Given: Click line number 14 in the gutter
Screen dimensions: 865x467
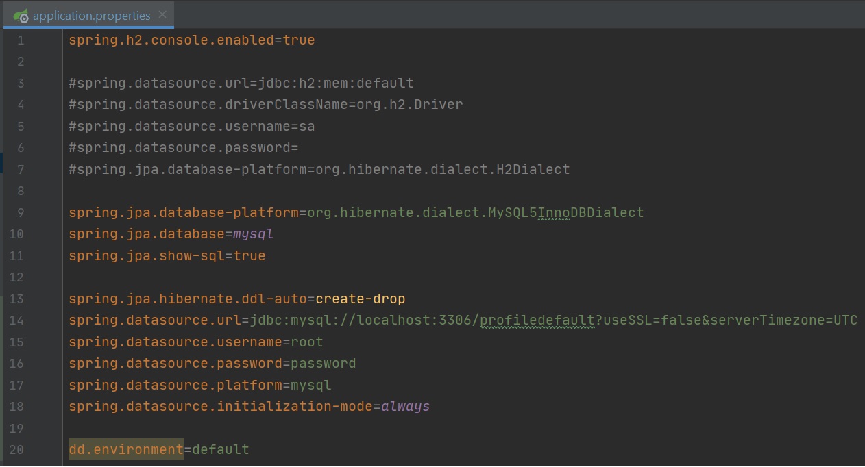Looking at the screenshot, I should (x=16, y=320).
